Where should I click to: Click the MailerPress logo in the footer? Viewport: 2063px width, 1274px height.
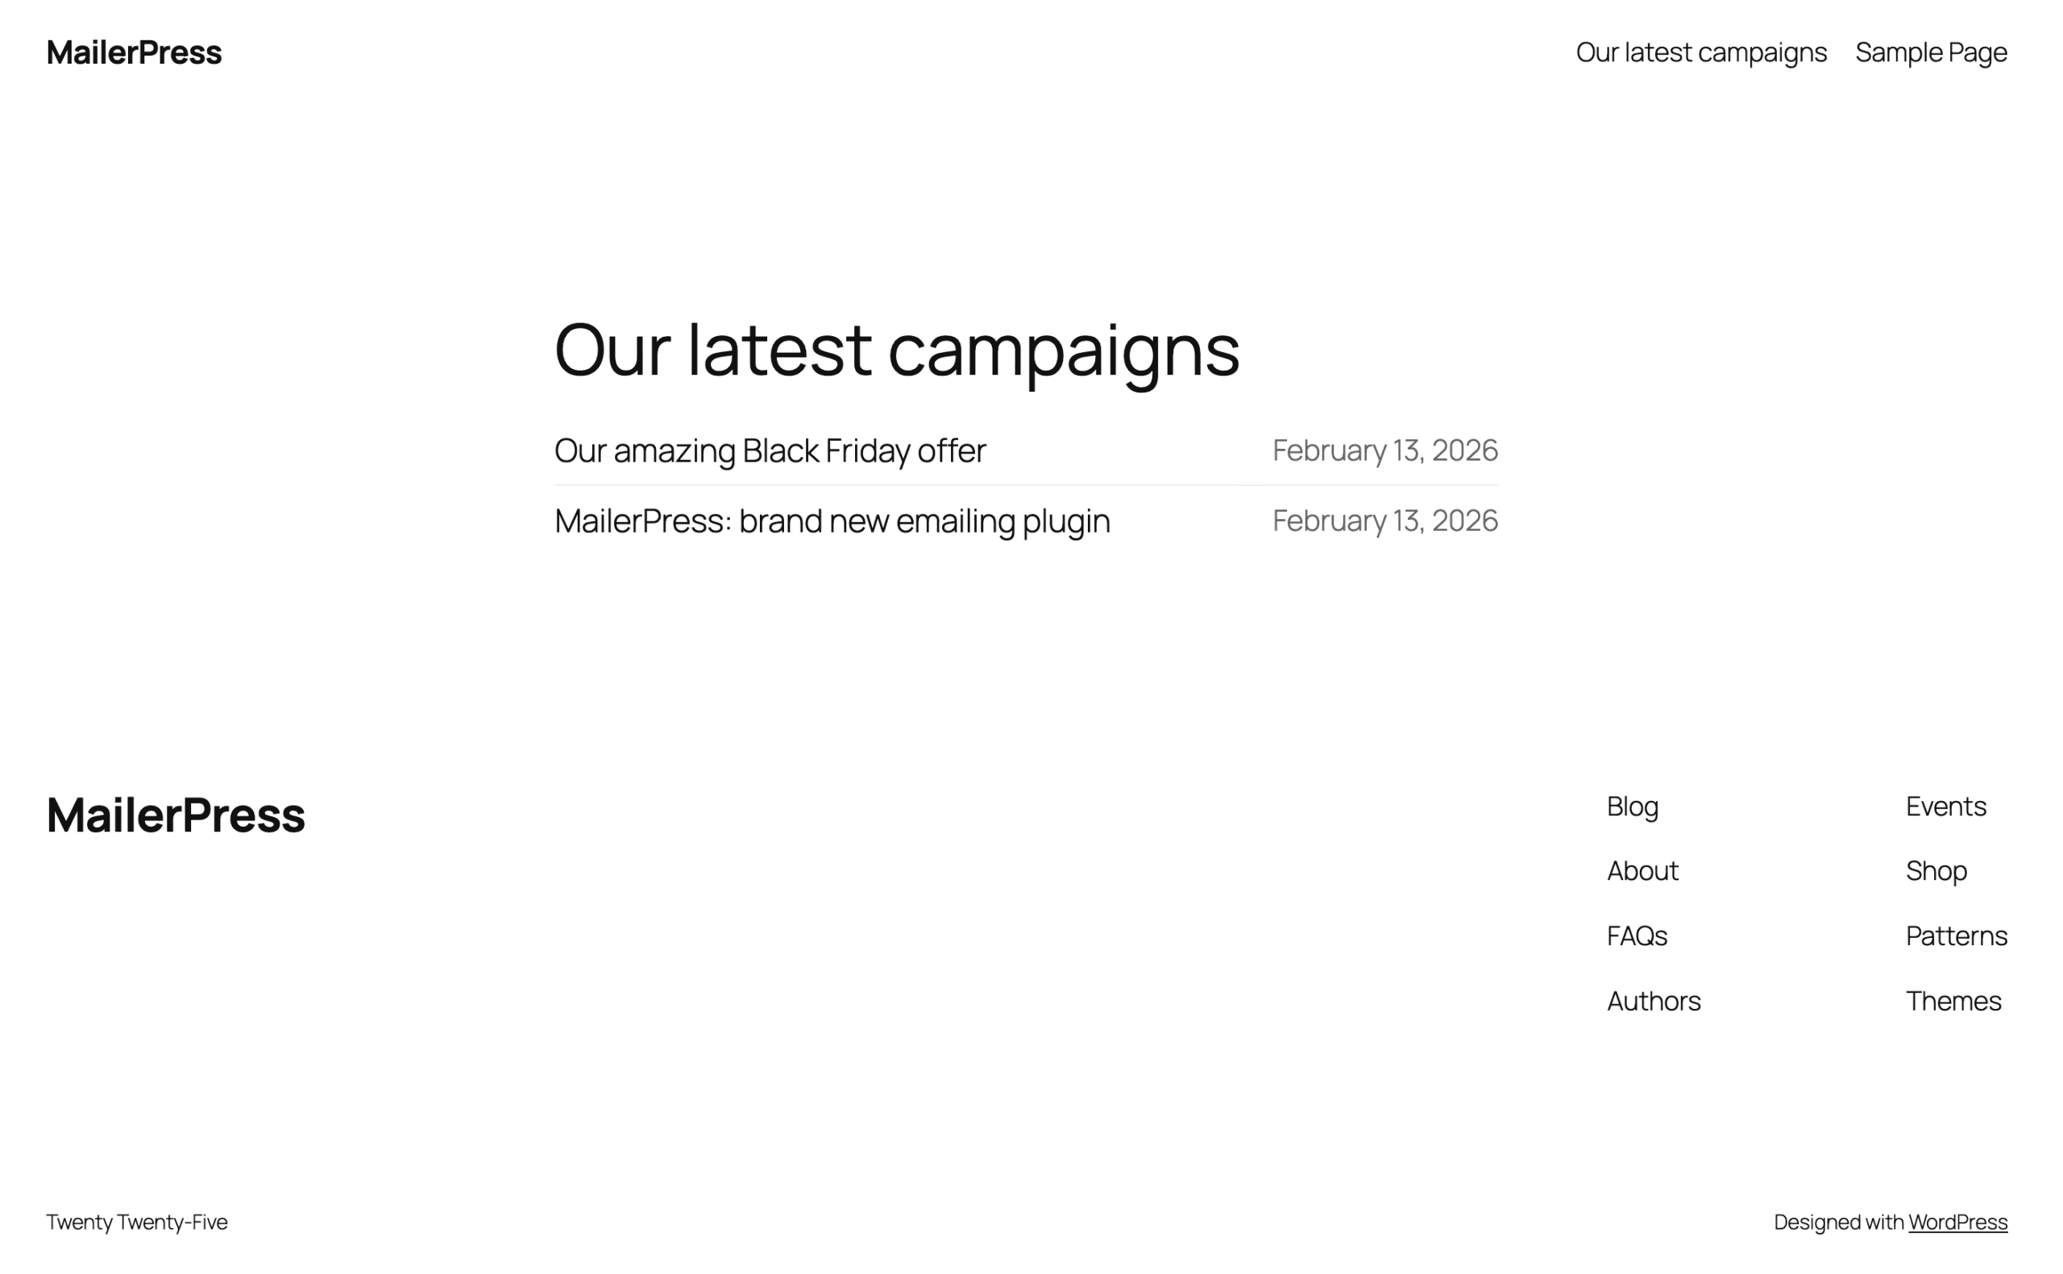[176, 815]
